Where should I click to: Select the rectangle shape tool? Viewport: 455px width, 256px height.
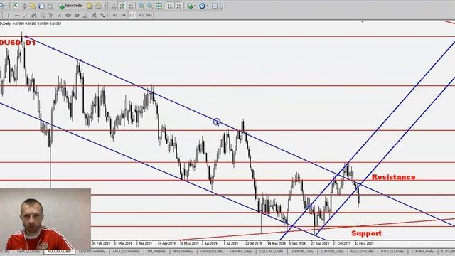77,15
